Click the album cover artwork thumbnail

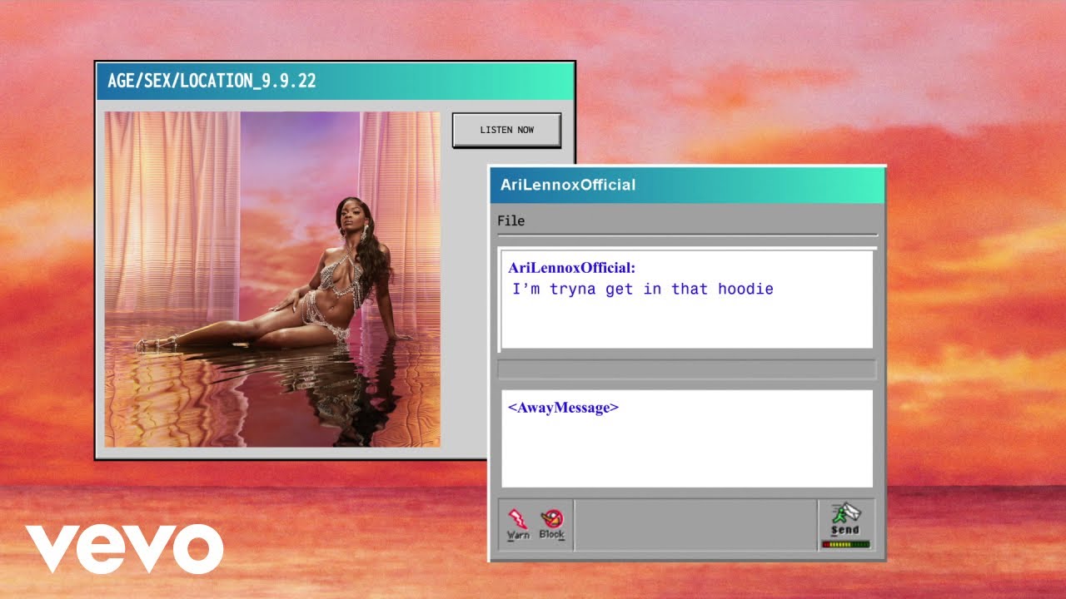[x=272, y=280]
